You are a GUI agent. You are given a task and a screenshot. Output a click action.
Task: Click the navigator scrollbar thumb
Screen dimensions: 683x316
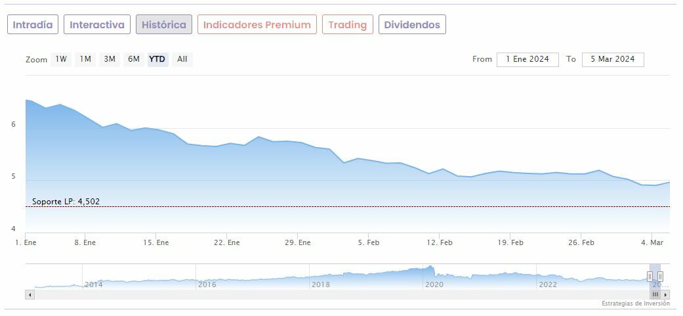(x=655, y=295)
